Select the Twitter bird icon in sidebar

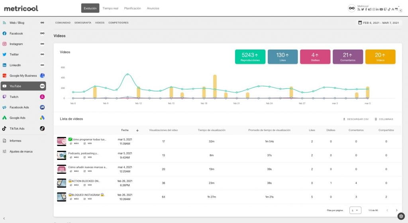pyautogui.click(x=4, y=54)
